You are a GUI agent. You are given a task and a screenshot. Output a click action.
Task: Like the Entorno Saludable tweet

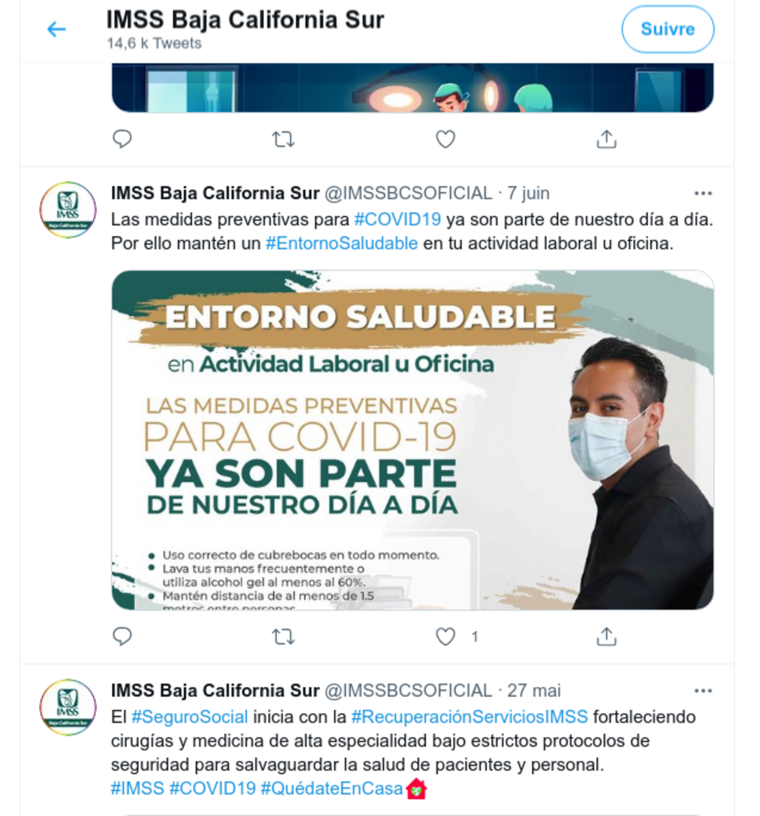click(x=445, y=637)
